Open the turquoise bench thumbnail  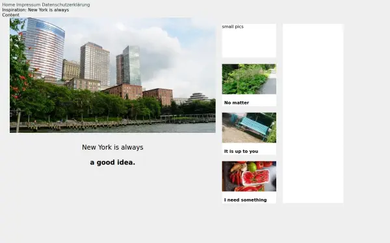point(249,128)
